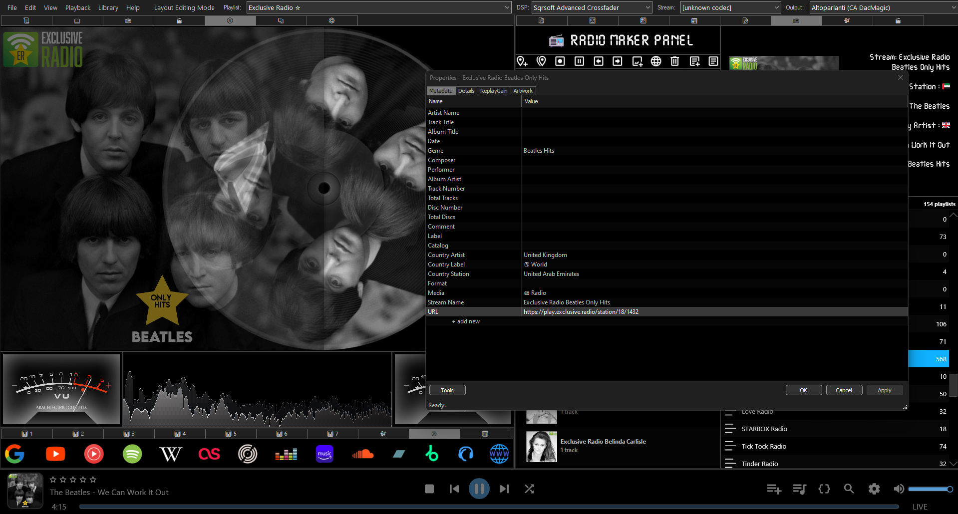Click the playback seek bar
Image resolution: width=958 pixels, height=514 pixels.
pyautogui.click(x=489, y=507)
